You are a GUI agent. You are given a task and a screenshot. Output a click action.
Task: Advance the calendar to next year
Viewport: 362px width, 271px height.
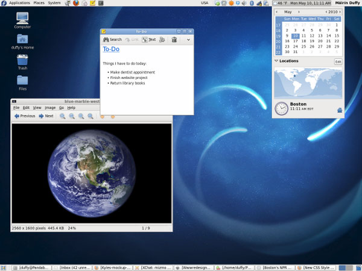tap(341, 11)
